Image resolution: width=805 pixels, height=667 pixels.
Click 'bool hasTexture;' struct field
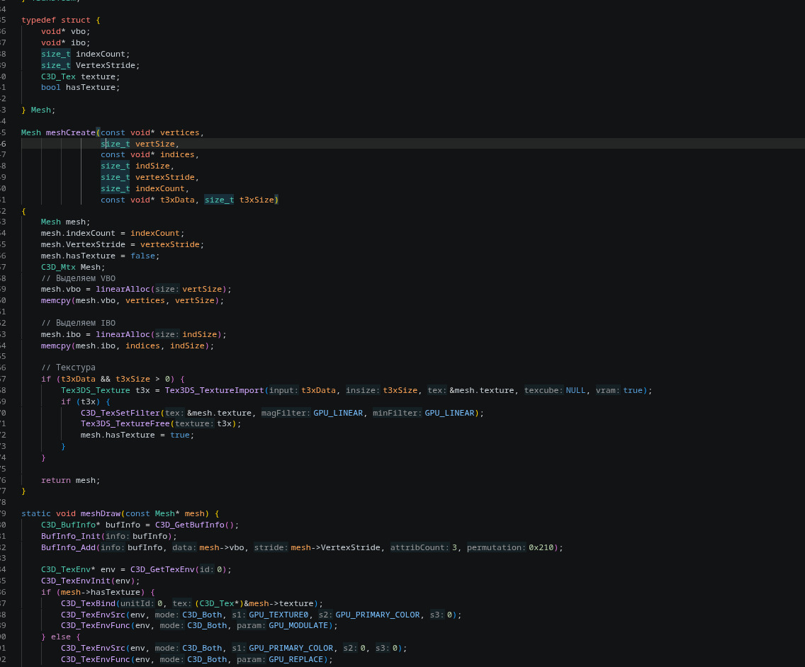[81, 87]
